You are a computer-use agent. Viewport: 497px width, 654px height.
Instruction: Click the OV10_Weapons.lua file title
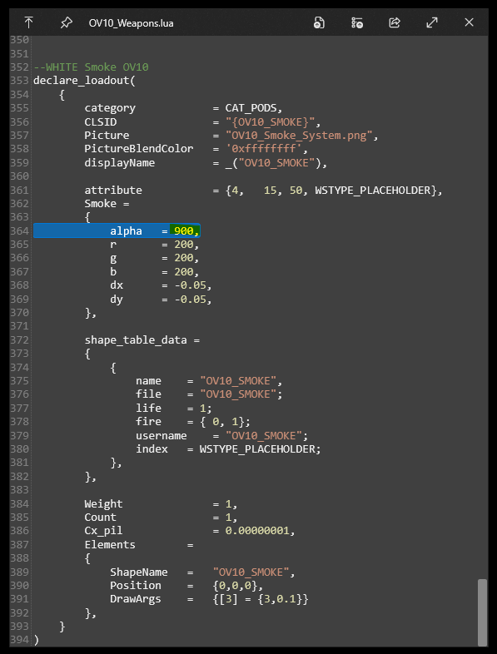coord(131,23)
